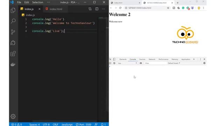The width and height of the screenshot is (224, 126).
Task: Open the Docker view in activity bar
Action: (x=13, y=64)
